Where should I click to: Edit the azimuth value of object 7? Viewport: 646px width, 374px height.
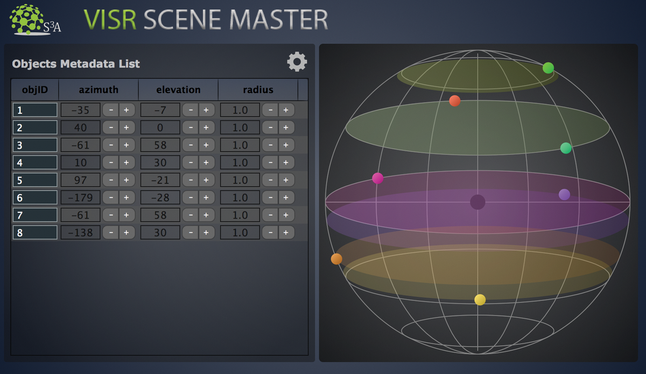[82, 214]
